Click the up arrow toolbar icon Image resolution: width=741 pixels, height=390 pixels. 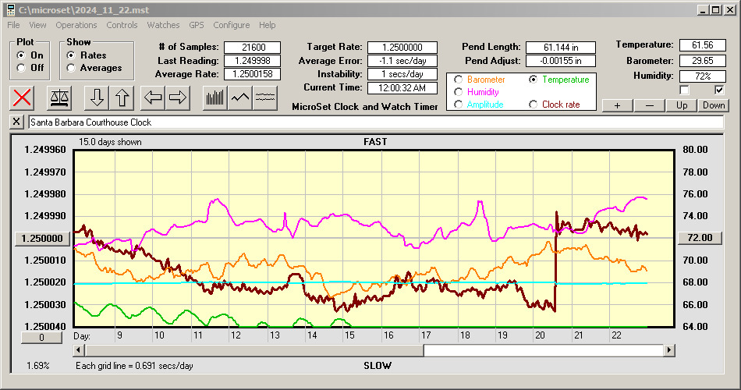point(122,97)
